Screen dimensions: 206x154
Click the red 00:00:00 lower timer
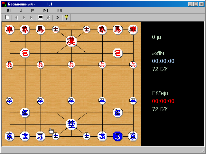click(163, 101)
